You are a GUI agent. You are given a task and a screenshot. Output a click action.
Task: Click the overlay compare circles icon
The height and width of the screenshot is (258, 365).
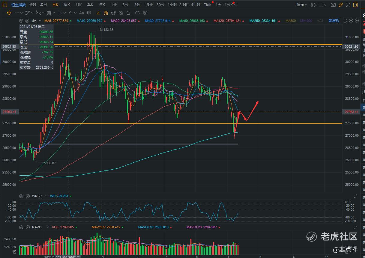(x=138, y=13)
